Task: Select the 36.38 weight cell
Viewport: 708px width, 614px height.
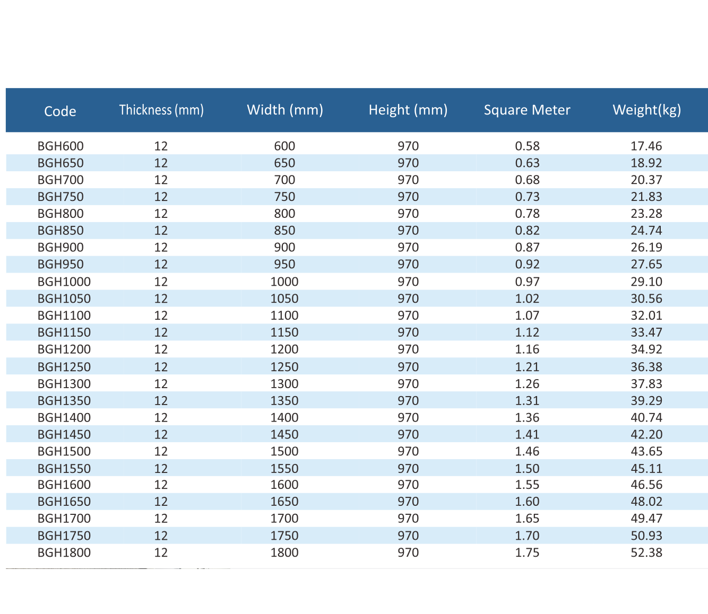Action: coord(646,367)
